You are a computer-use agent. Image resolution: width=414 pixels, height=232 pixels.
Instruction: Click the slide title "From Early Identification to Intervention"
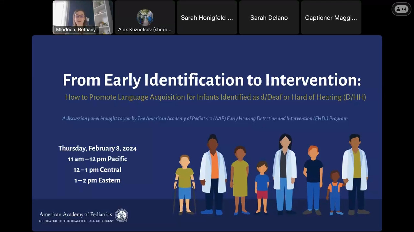(212, 80)
